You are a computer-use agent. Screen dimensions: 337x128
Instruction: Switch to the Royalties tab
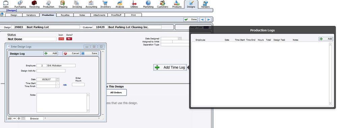pos(65,15)
